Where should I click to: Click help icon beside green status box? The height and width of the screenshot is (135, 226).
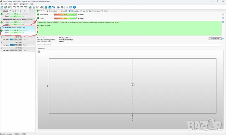(223, 22)
